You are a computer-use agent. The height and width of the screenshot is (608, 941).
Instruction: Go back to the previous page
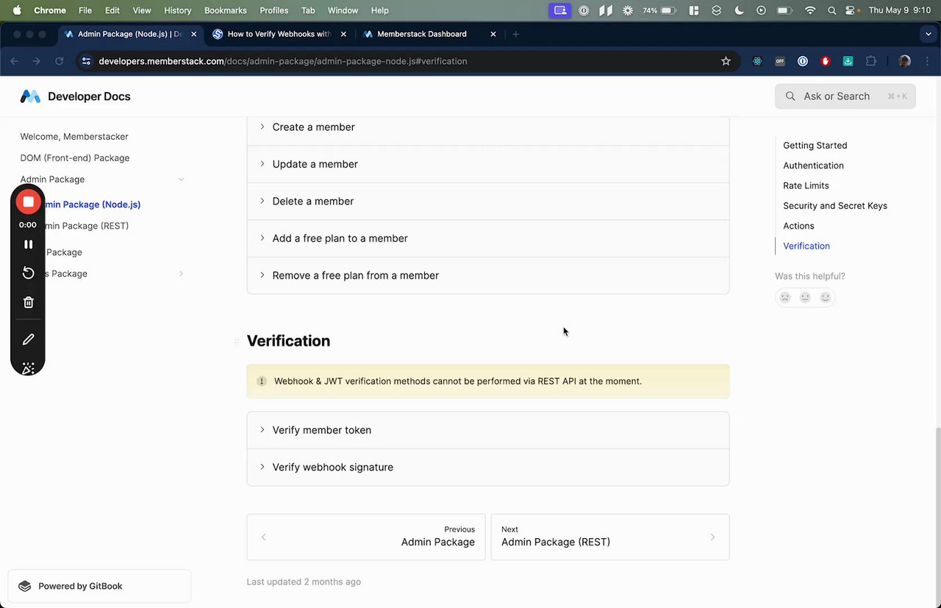(14, 61)
